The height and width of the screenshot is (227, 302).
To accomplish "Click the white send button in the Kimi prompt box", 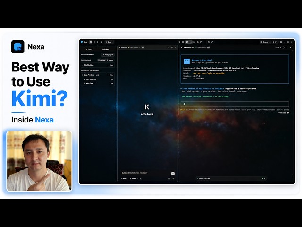I will click(173, 174).
